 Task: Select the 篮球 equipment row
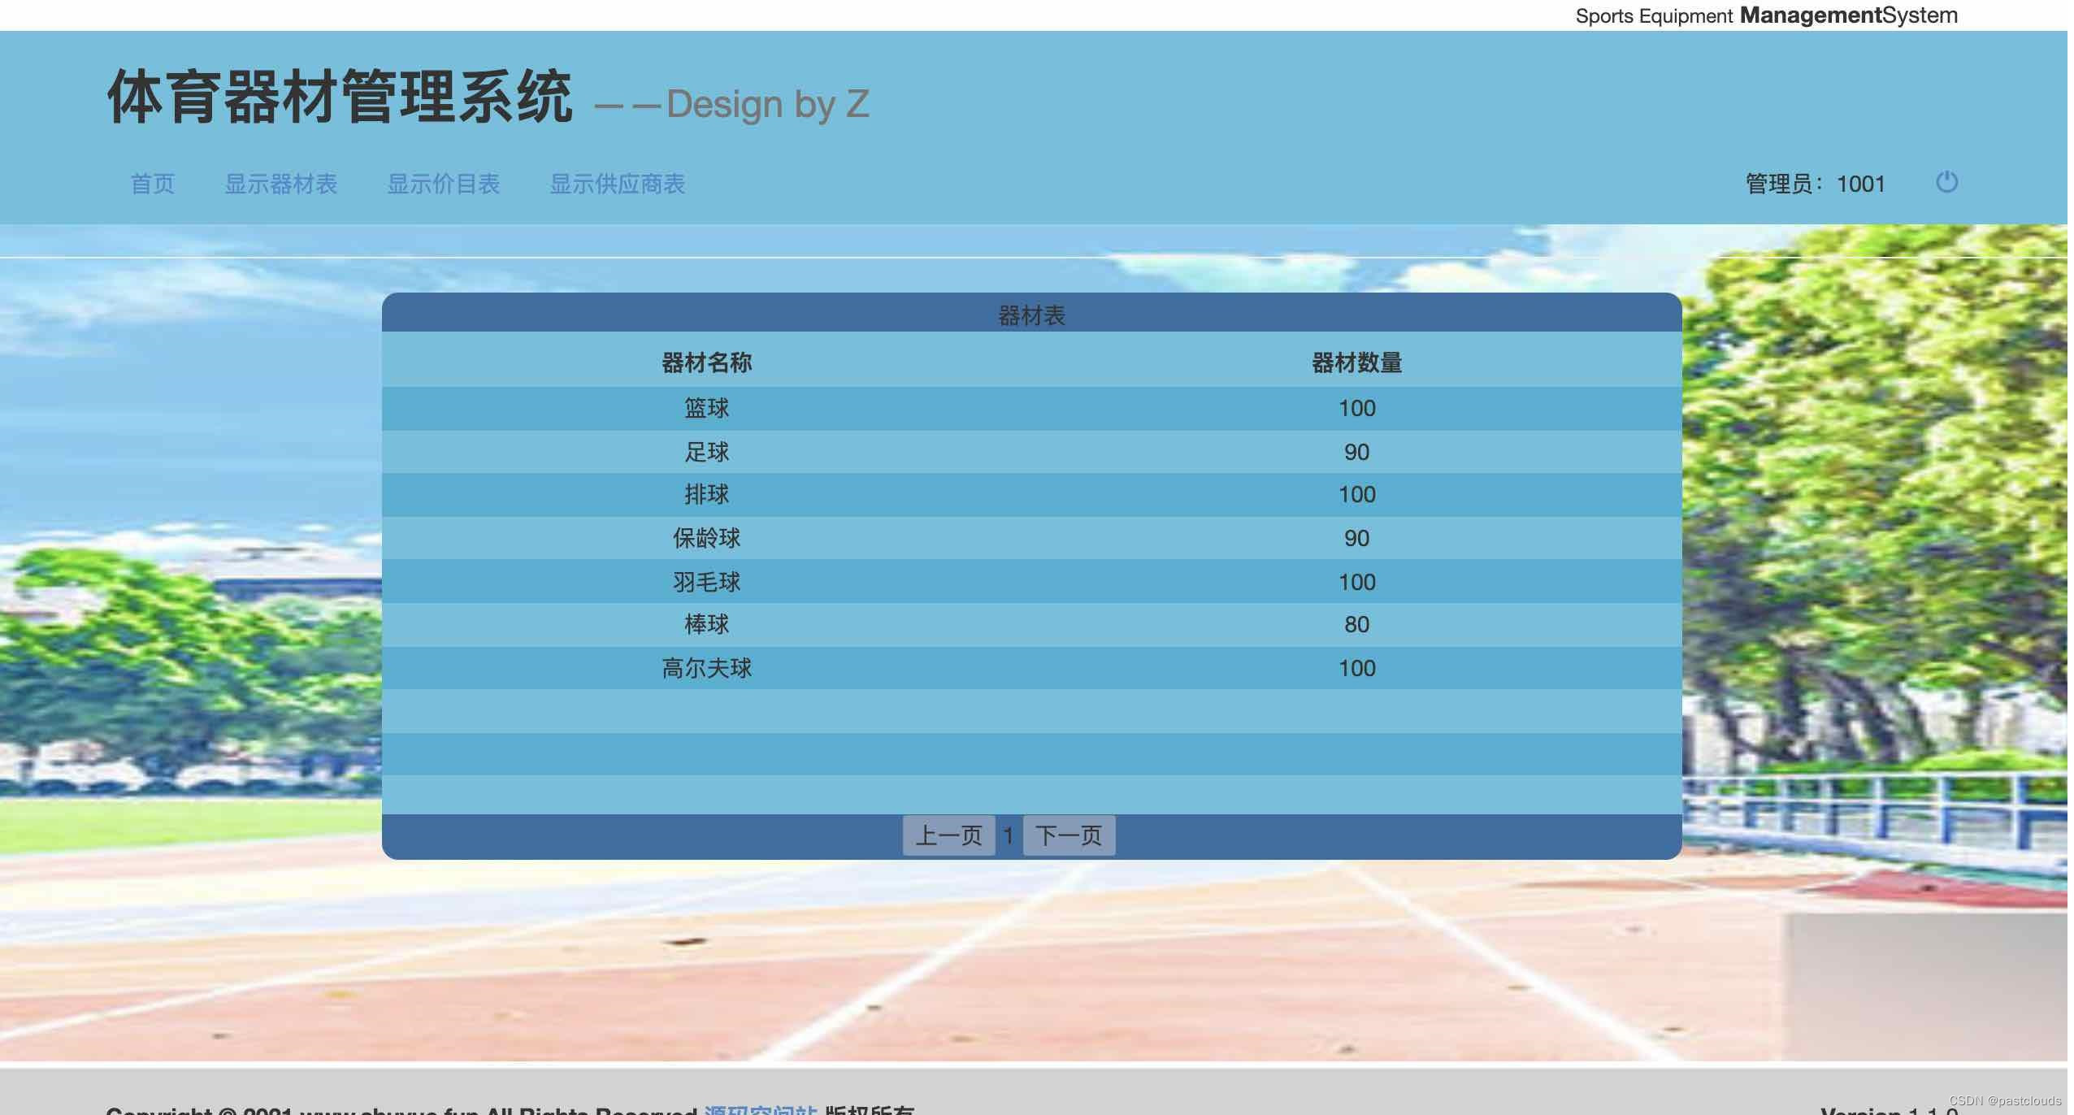(705, 408)
